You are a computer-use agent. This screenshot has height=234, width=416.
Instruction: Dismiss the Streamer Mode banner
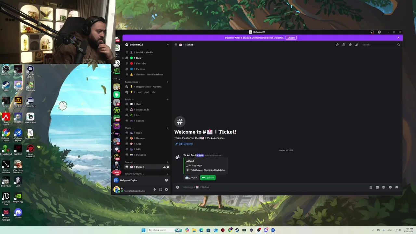tap(398, 38)
